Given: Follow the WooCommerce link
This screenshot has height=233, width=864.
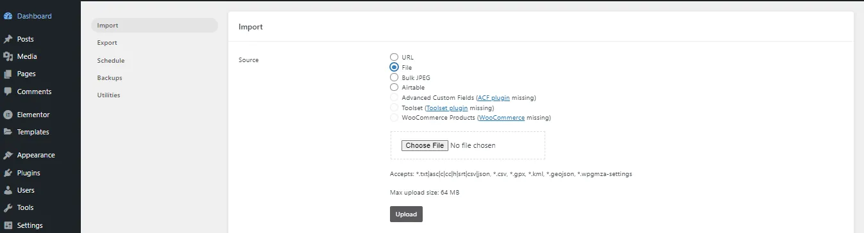Looking at the screenshot, I should 502,118.
